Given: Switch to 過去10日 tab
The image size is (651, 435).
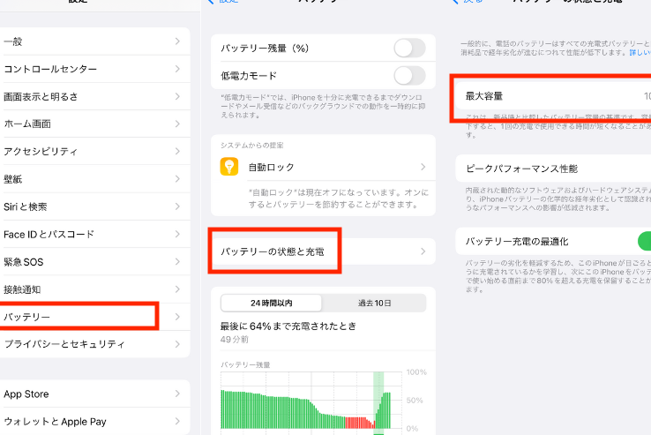Looking at the screenshot, I should (x=374, y=303).
